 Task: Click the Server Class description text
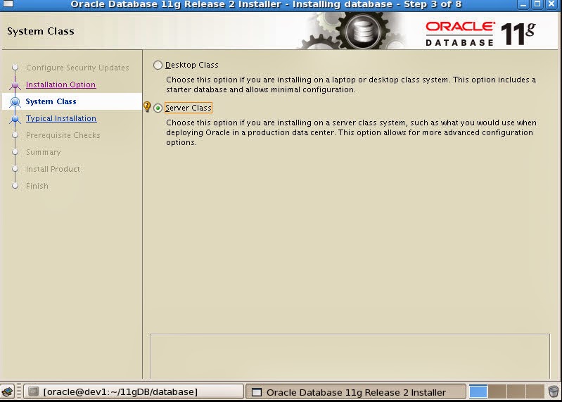pos(351,132)
